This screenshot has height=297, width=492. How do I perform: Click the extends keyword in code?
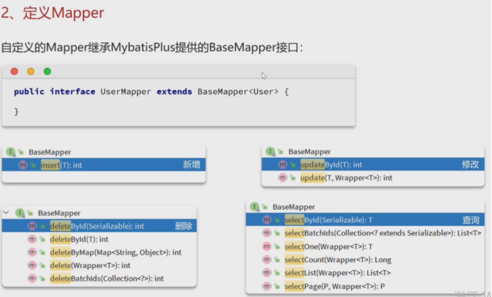click(175, 92)
